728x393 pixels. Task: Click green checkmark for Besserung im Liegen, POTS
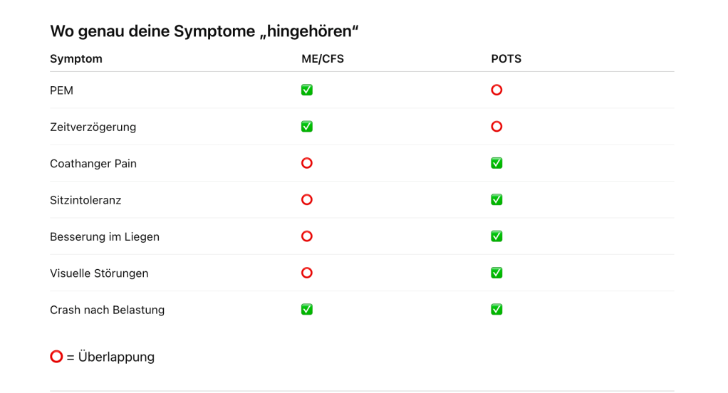(x=496, y=236)
